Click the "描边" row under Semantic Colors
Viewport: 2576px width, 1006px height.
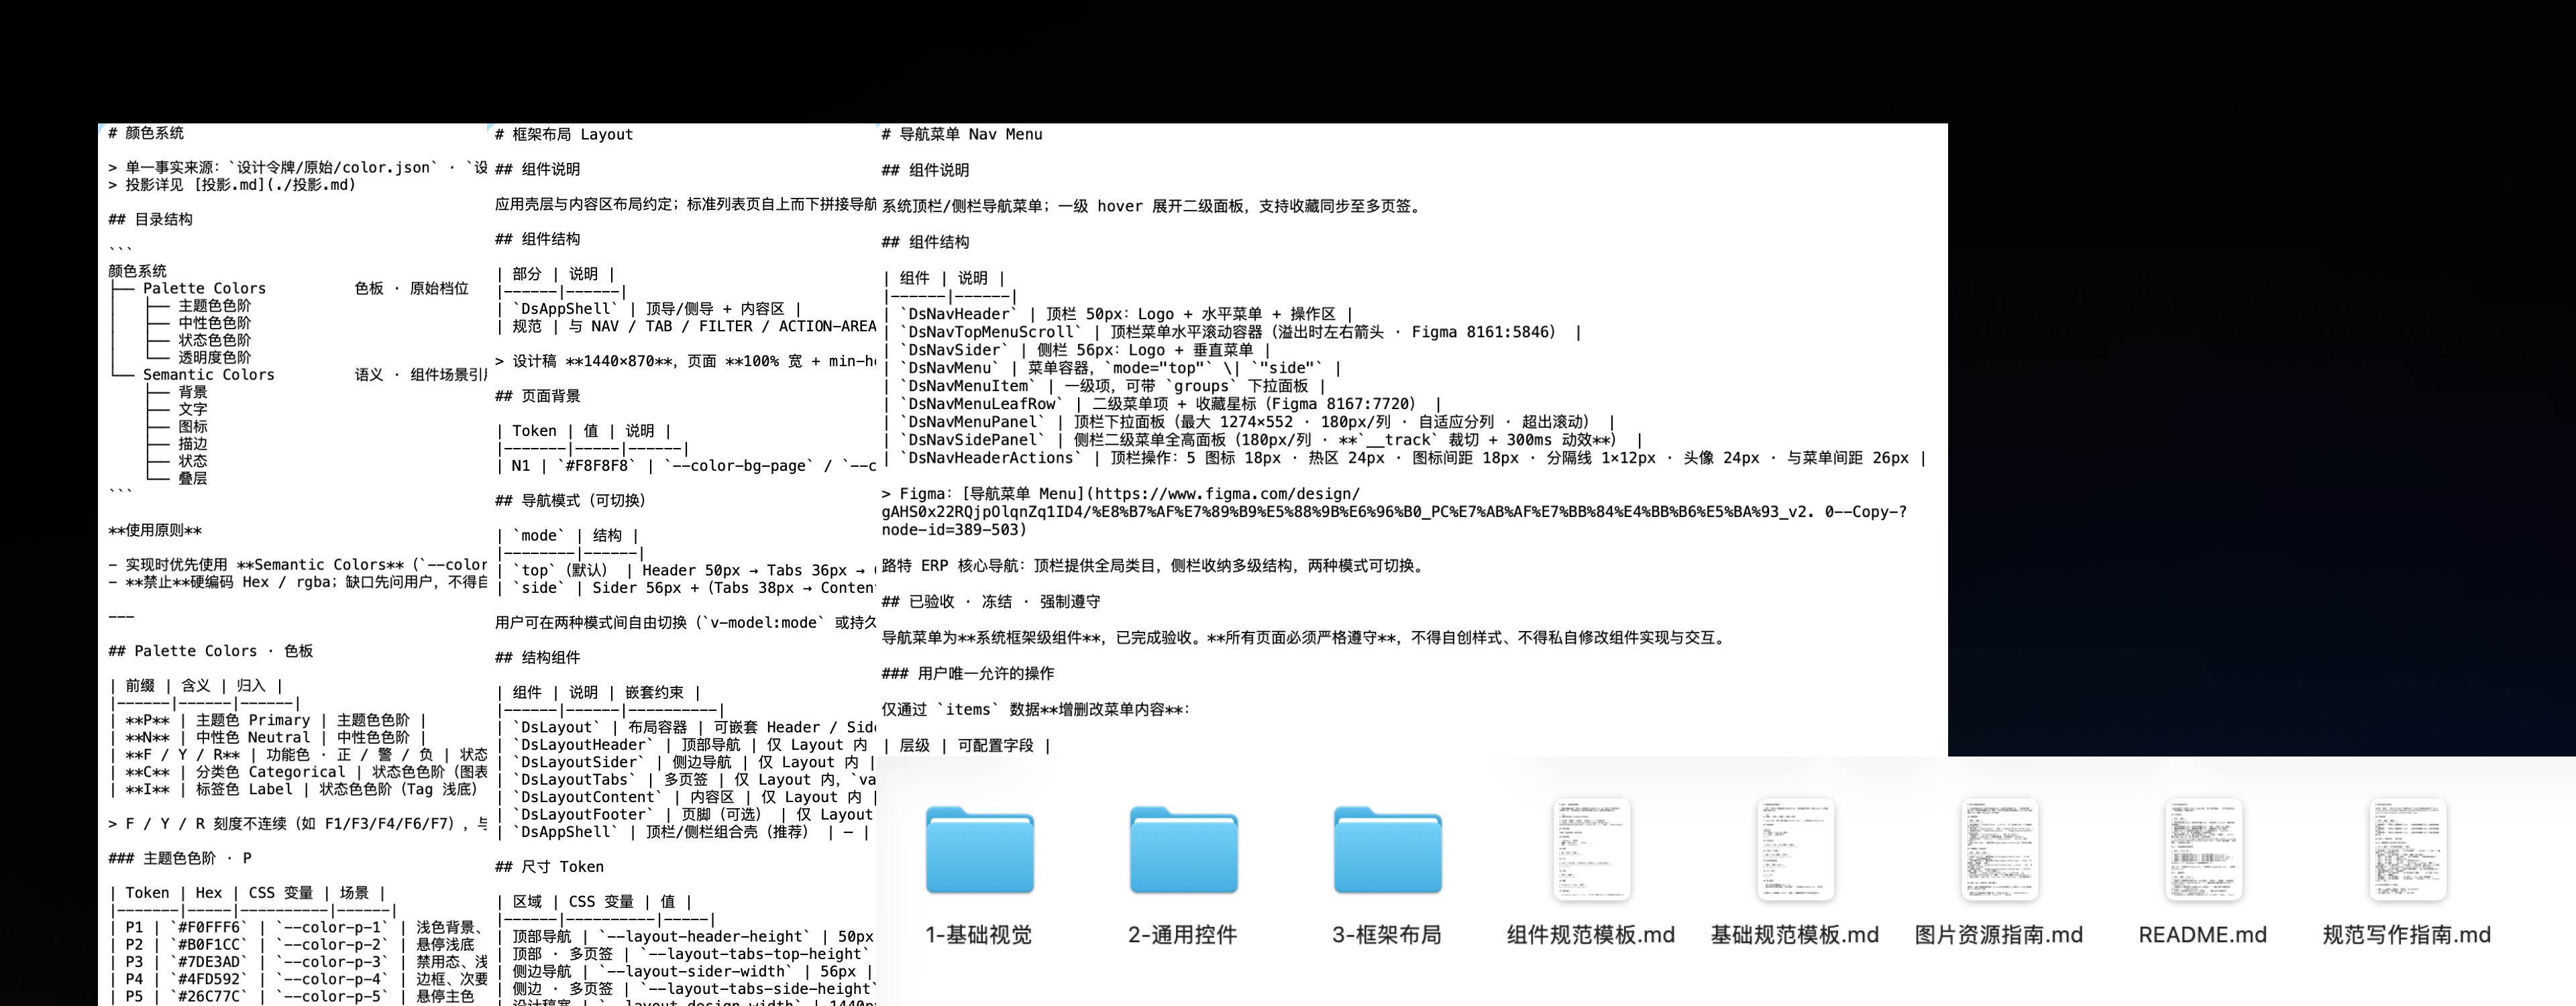[x=193, y=444]
